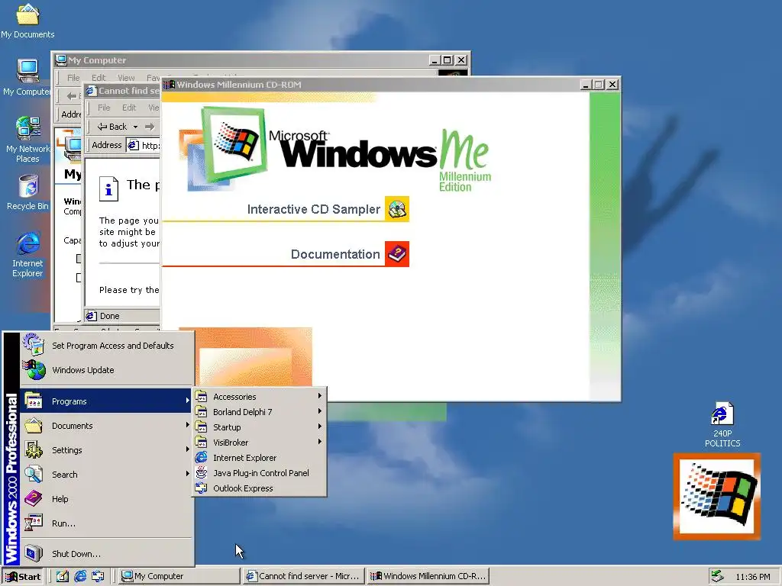
Task: Click the Programs folder icon in Start menu
Action: pyautogui.click(x=34, y=401)
